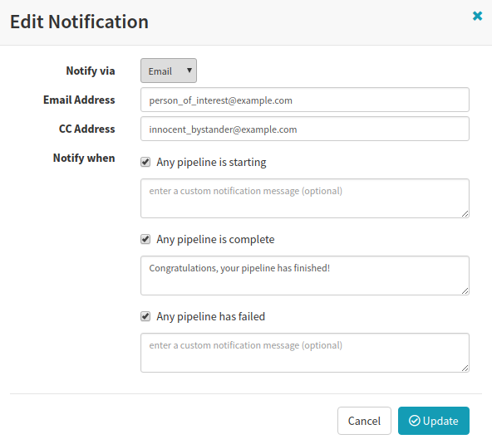Screen dimensions: 492x444
Task: Select the Congratulations message textarea
Action: coord(305,276)
